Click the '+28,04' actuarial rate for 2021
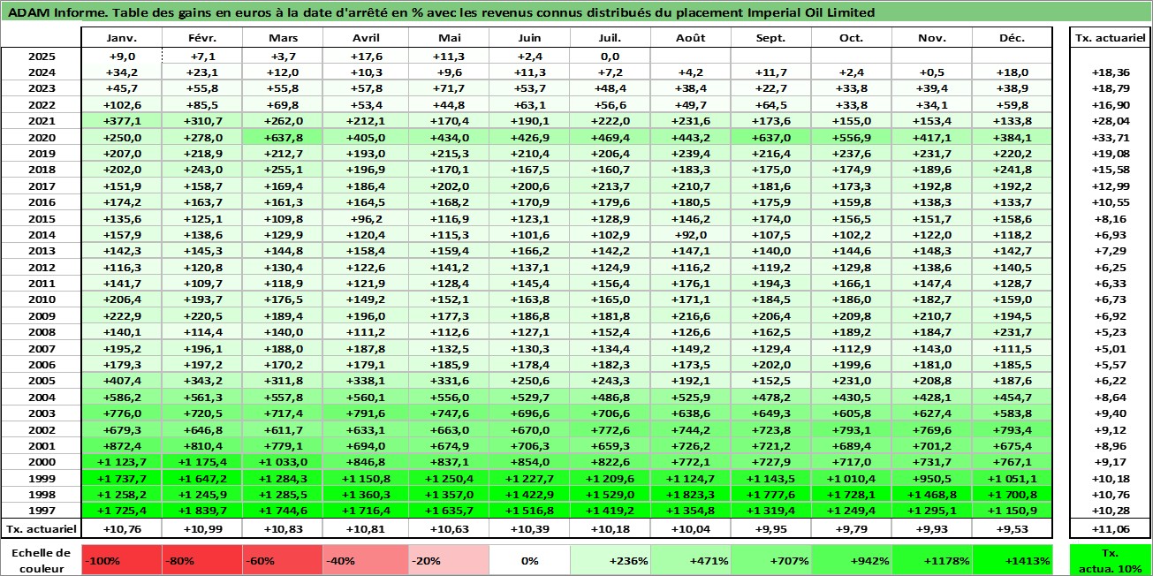The width and height of the screenshot is (1153, 576). 1111,121
